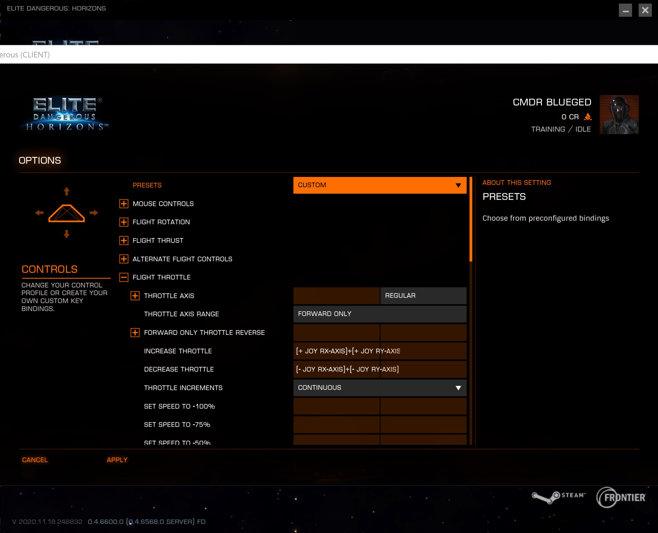Minimize the Elite Dangerous launcher window

(625, 11)
